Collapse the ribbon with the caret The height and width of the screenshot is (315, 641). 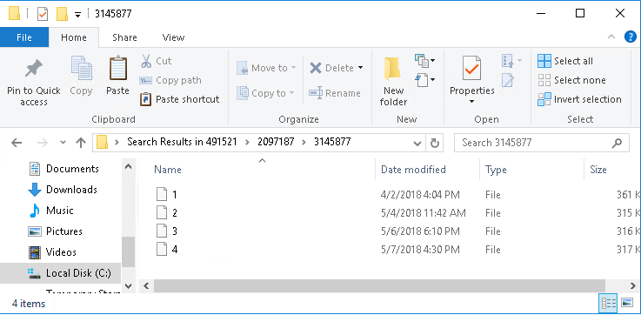point(611,37)
